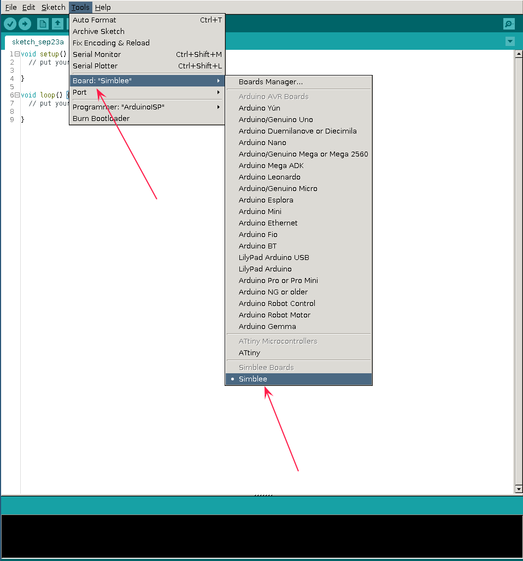The width and height of the screenshot is (523, 561).
Task: Close the open Tools menu
Action: (x=80, y=7)
